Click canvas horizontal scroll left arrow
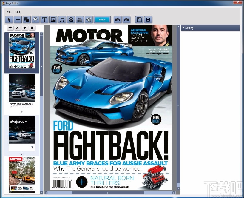244x198 pixels. click(46, 193)
